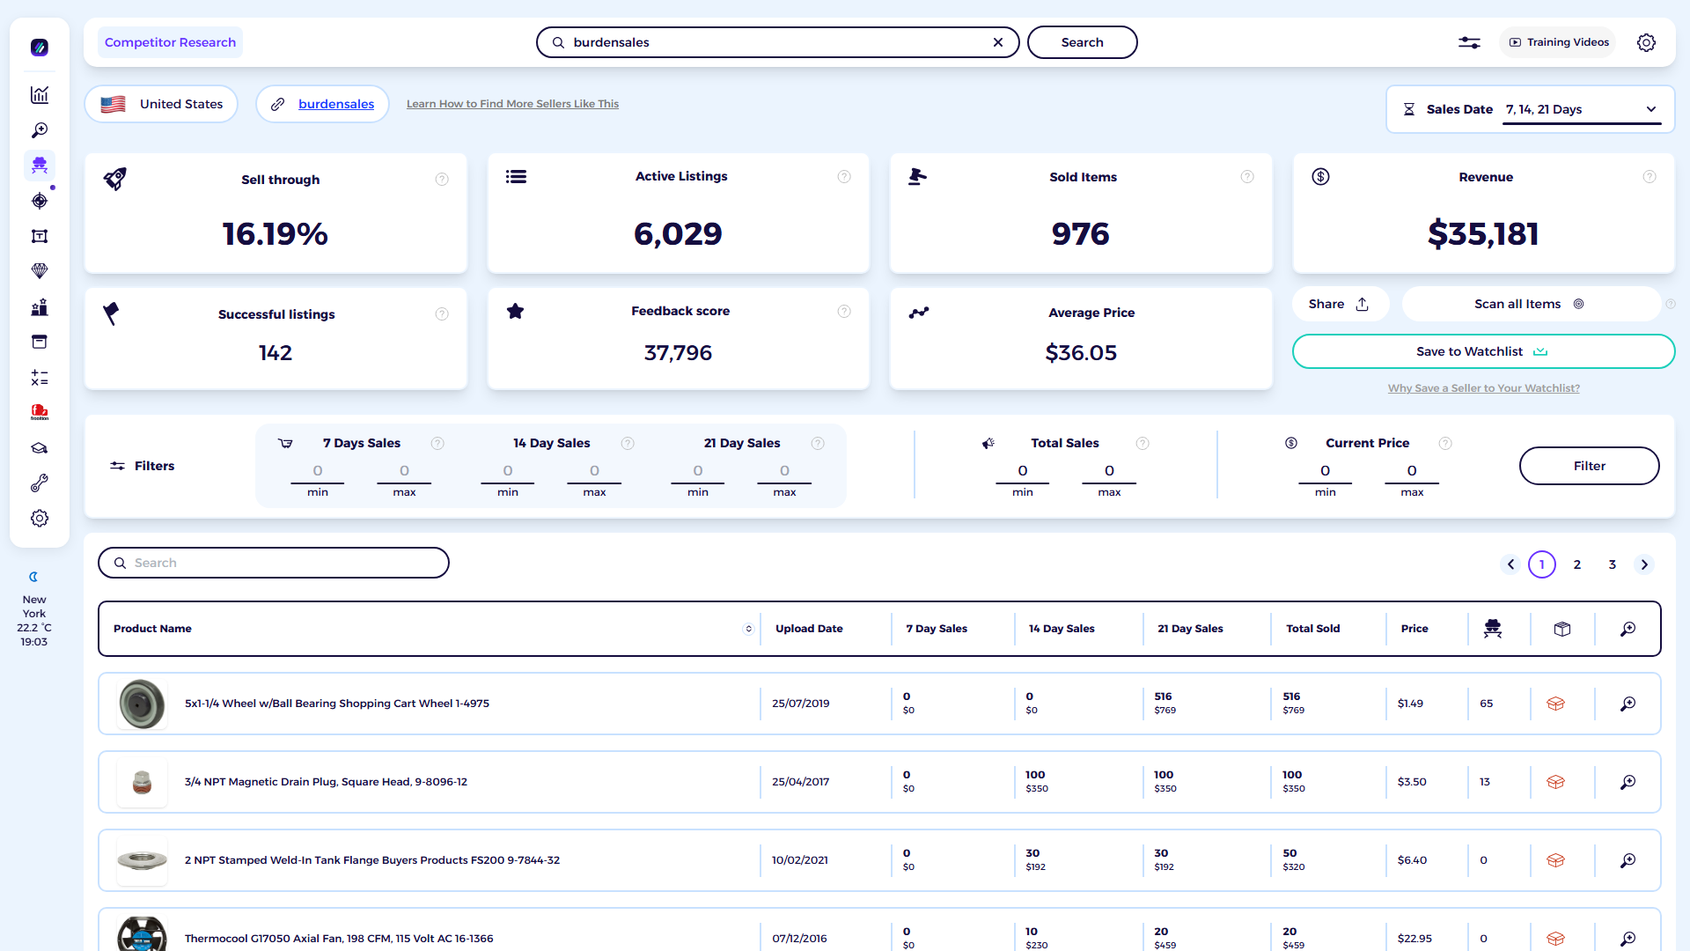
Task: Click the box column header icon
Action: pyautogui.click(x=1562, y=629)
